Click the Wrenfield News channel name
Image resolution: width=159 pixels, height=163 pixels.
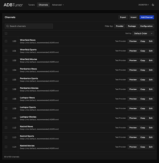28,40
